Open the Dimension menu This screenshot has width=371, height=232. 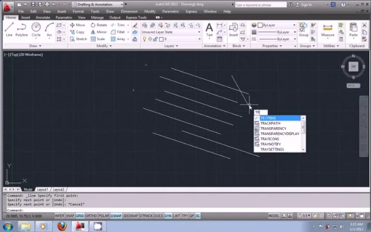[x=129, y=11]
